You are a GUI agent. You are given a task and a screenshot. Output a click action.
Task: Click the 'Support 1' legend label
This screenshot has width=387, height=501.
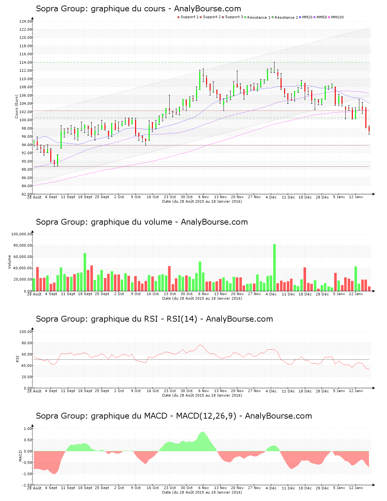190,17
